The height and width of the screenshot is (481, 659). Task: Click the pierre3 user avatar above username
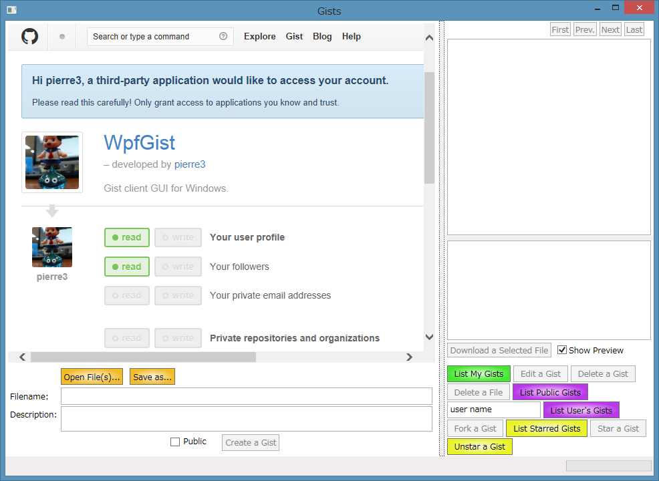(x=52, y=247)
